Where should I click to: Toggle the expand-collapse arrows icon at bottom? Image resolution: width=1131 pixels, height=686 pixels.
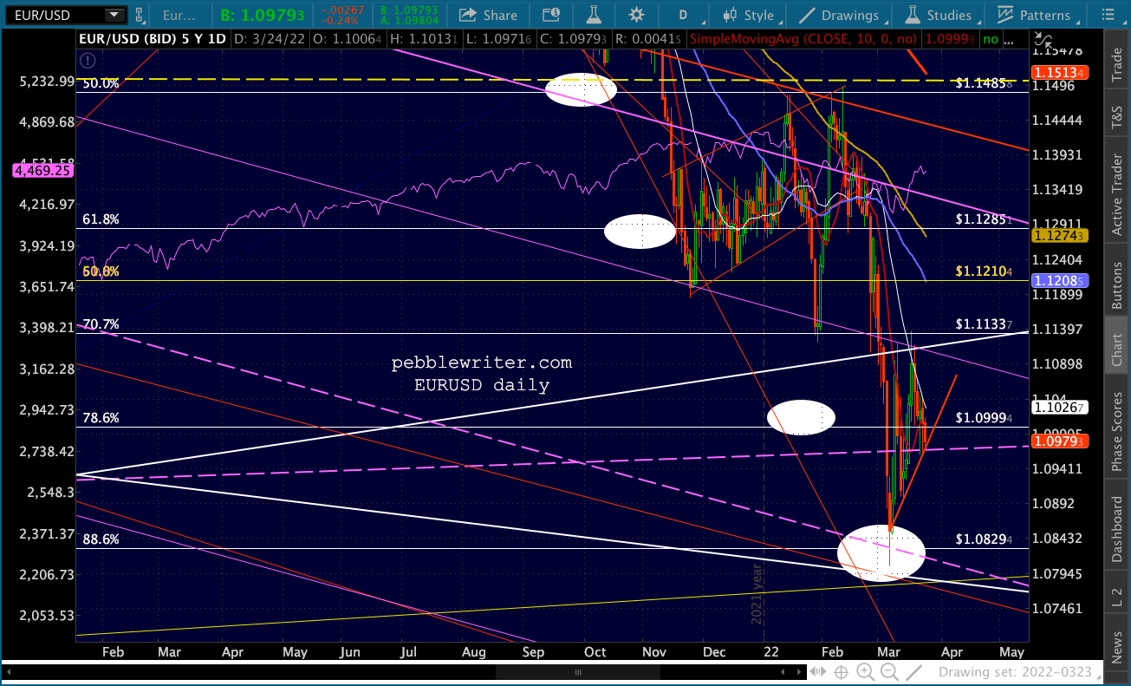coord(816,671)
